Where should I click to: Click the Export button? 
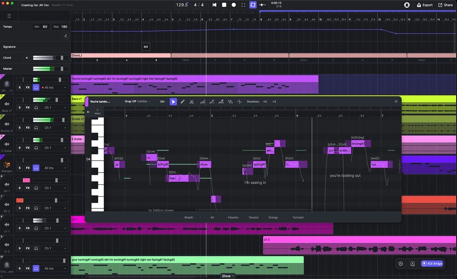[425, 5]
